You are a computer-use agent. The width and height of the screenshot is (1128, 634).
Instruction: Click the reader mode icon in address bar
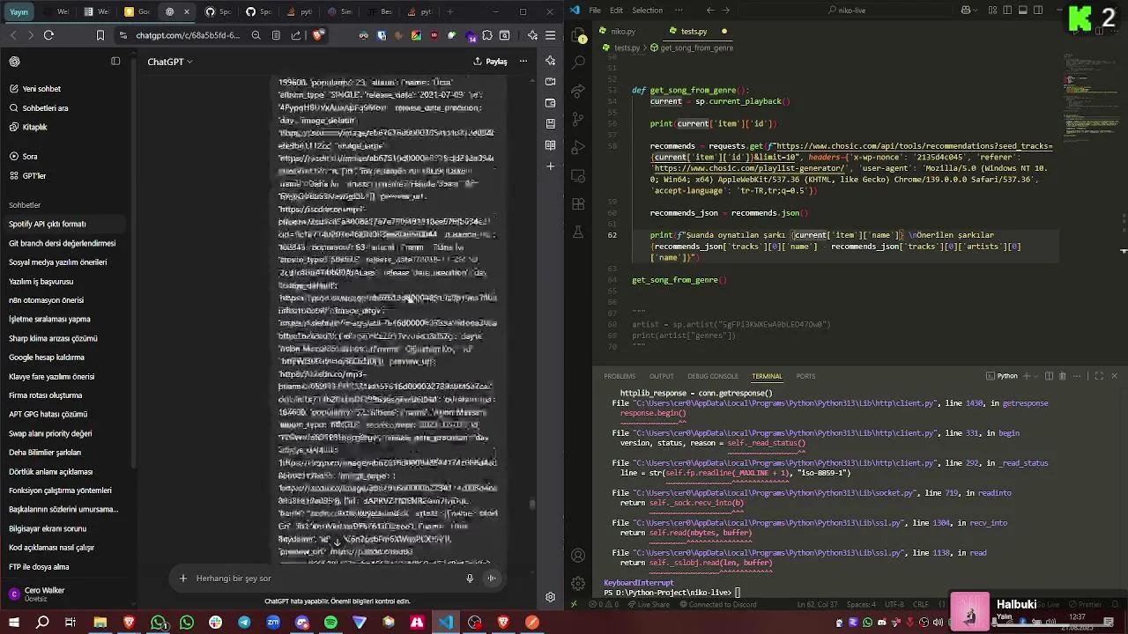click(276, 35)
